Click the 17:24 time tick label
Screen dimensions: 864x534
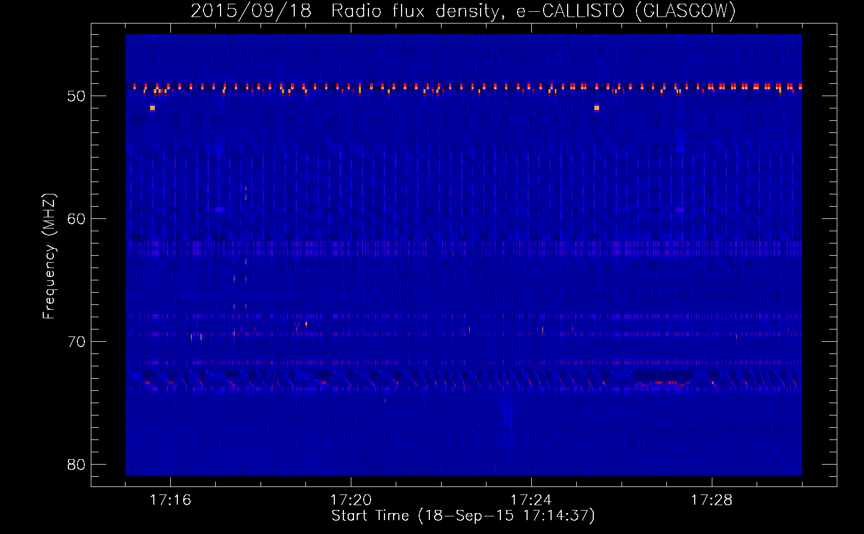pyautogui.click(x=531, y=500)
